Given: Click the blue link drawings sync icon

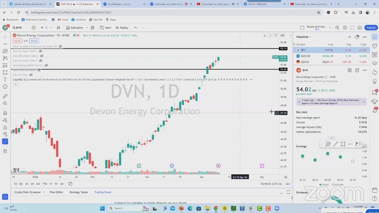Looking at the screenshot, I should 5,142.
